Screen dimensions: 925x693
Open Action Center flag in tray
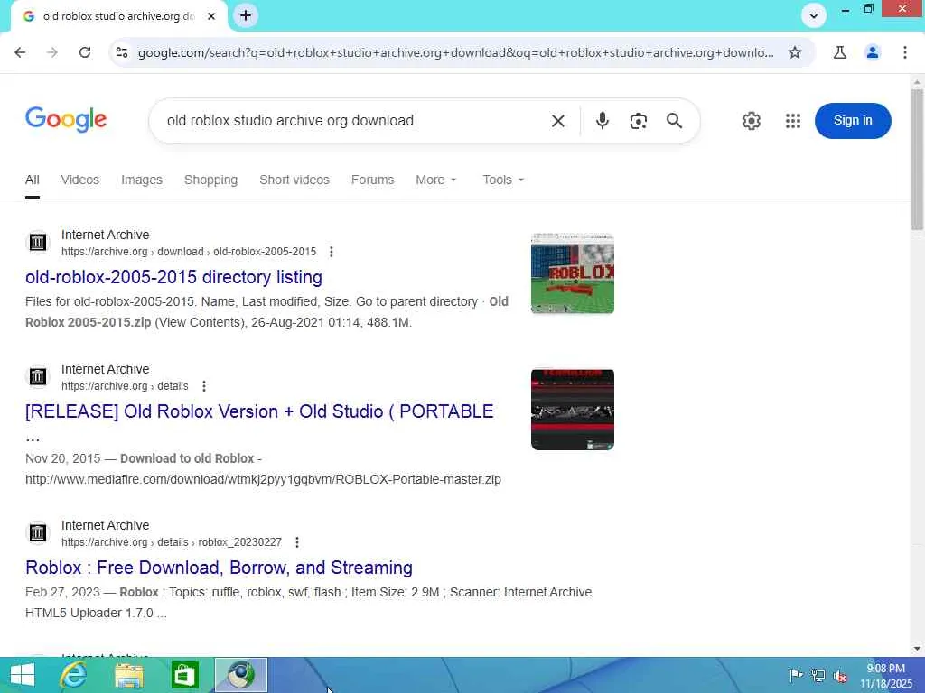(x=796, y=676)
